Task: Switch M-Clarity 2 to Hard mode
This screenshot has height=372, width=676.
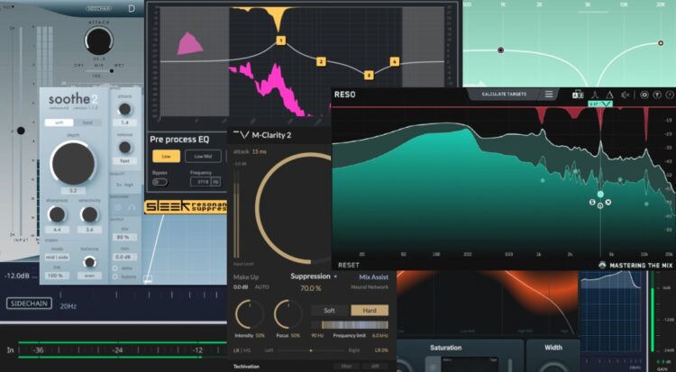Action: [x=370, y=310]
